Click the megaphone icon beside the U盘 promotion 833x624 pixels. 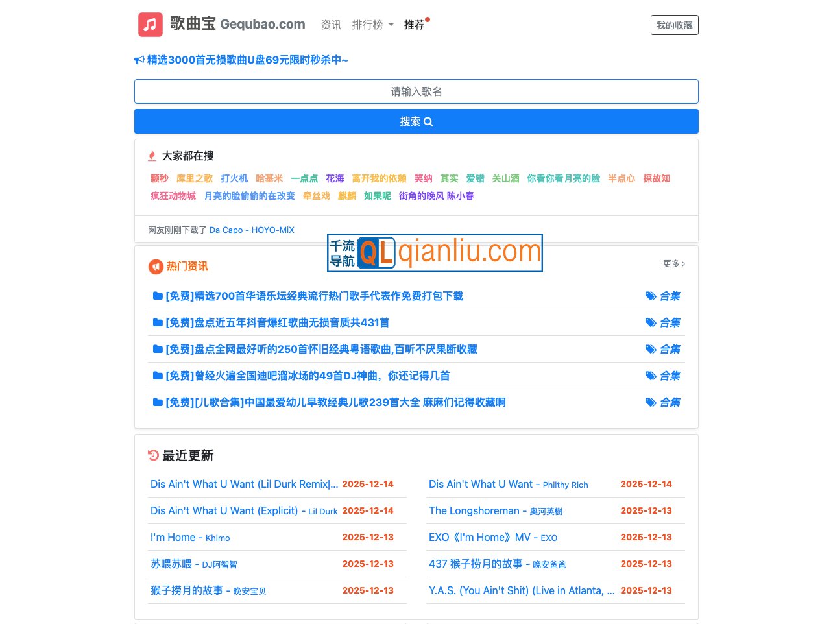139,60
